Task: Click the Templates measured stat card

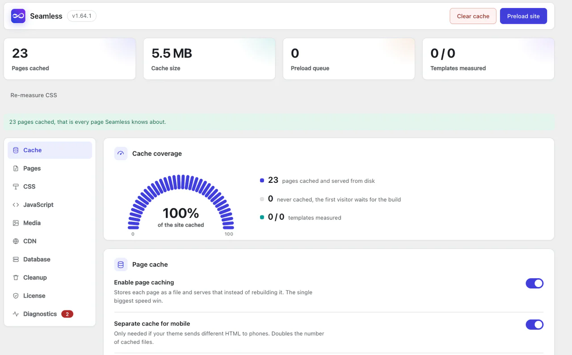Action: pos(488,59)
